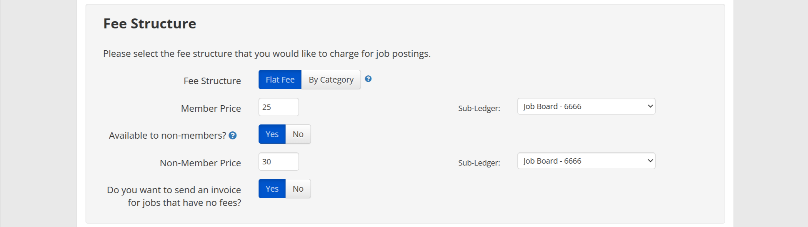
Task: Click the Non-Member Price input showing 30
Action: (x=278, y=162)
